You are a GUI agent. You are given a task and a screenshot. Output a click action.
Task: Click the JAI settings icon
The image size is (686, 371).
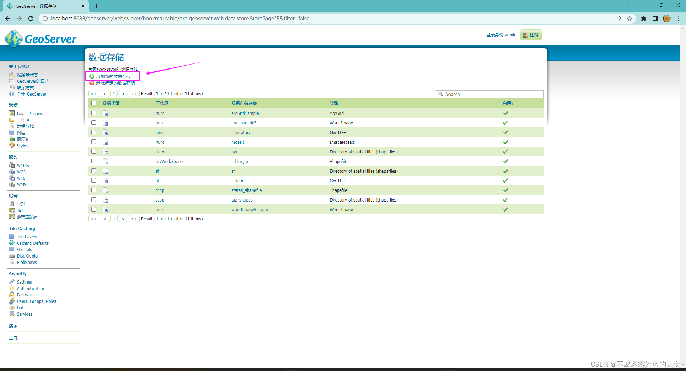(x=12, y=210)
